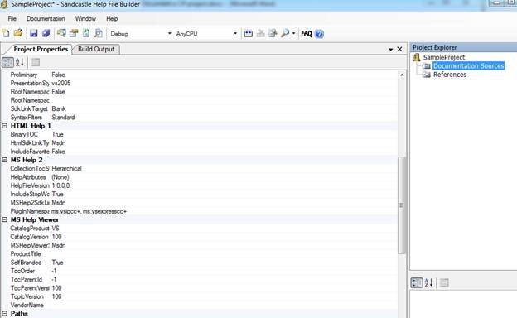
Task: Click the Documentation Sources folder icon
Action: (427, 66)
